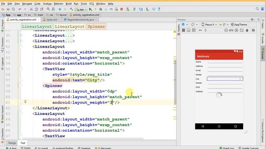Open the Nexus 4 device dropdown
Viewport: 266px width, 149px height.
point(209,24)
